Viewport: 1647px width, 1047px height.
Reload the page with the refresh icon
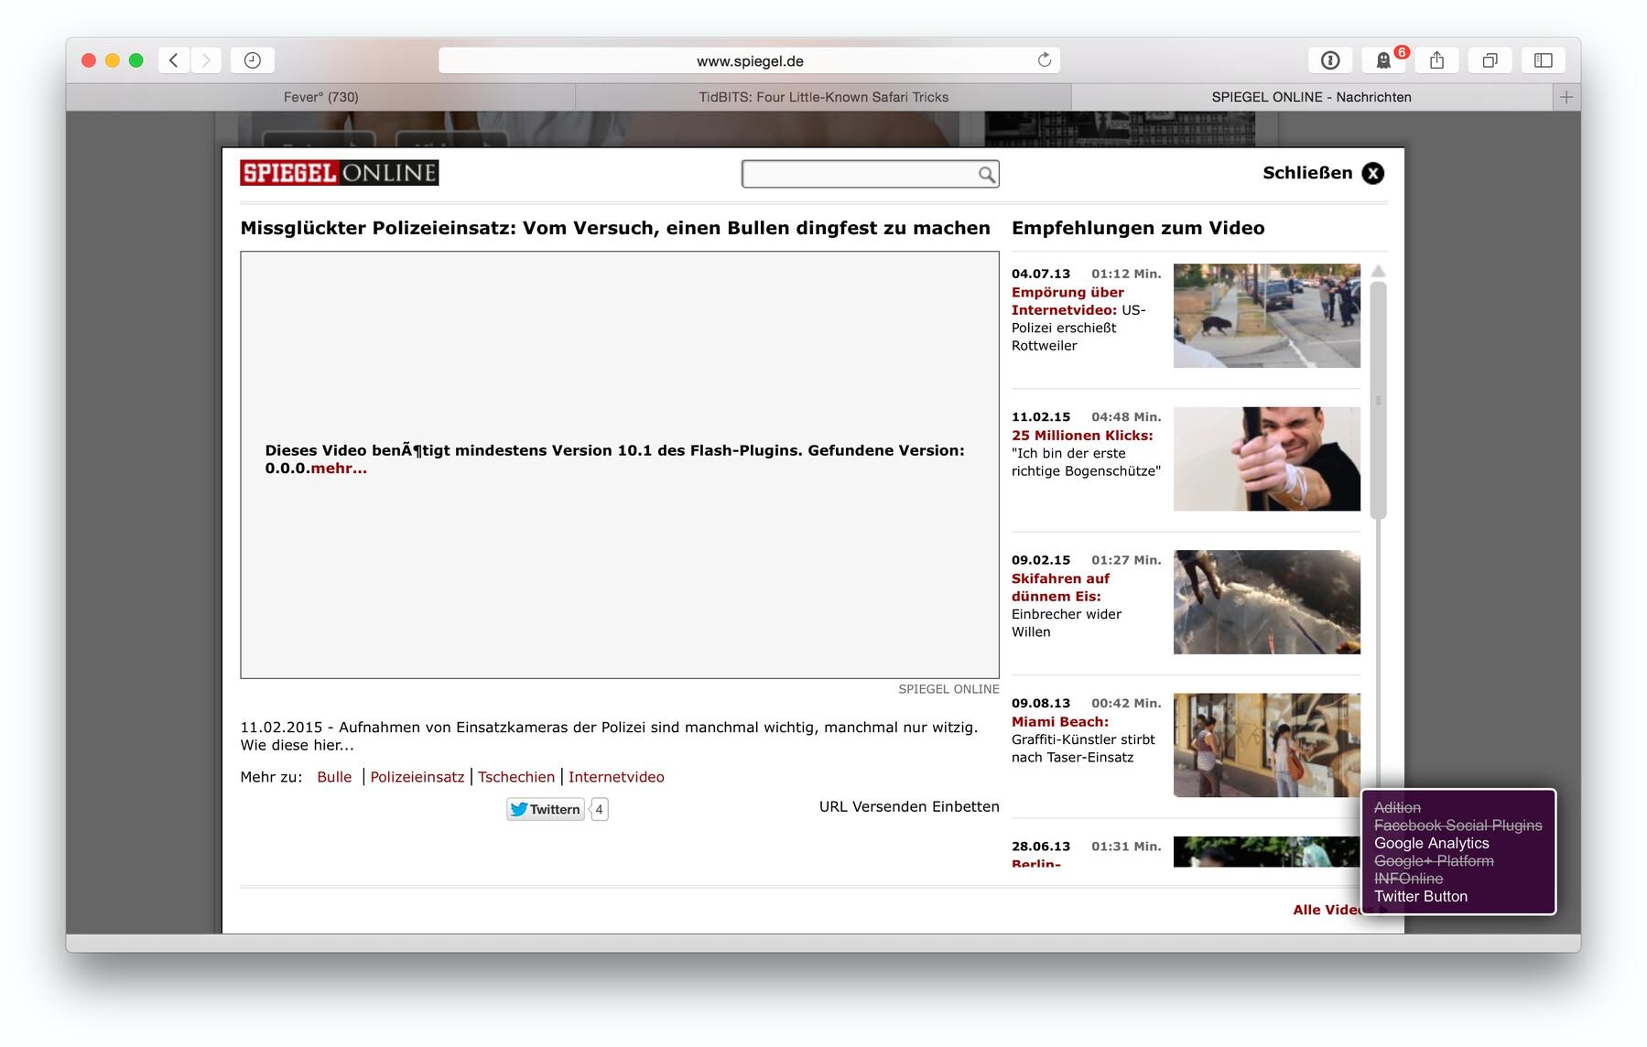pyautogui.click(x=1044, y=60)
